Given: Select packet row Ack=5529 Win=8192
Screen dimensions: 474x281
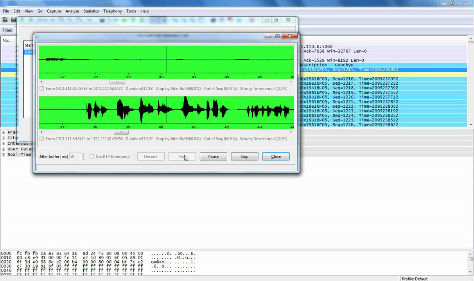Looking at the screenshot, I should point(383,60).
